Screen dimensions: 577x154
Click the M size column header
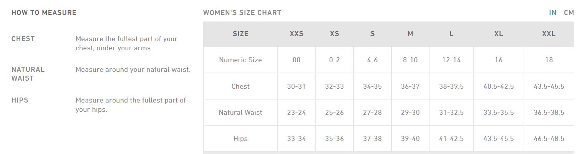(410, 34)
